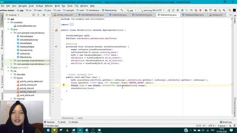Image resolution: width=237 pixels, height=133 pixels.
Task: Select activity_home.xml layout file
Action: tap(28, 85)
